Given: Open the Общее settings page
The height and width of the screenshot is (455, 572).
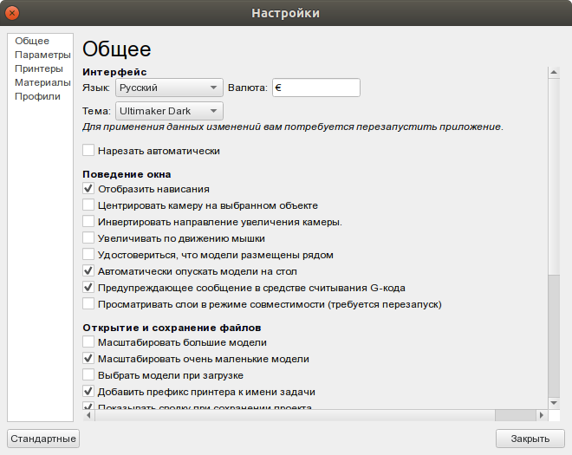Looking at the screenshot, I should point(32,41).
